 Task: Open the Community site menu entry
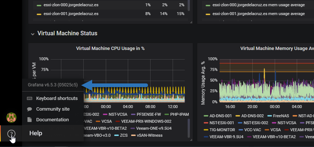point(53,109)
